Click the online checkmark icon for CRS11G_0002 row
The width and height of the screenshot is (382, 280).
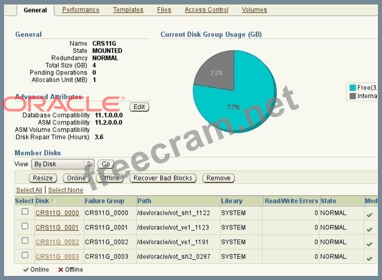click(x=370, y=244)
